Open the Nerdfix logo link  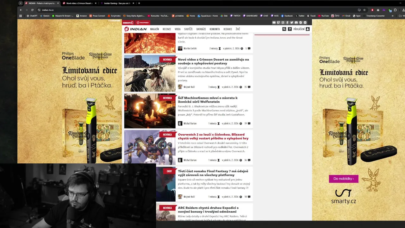(x=128, y=22)
